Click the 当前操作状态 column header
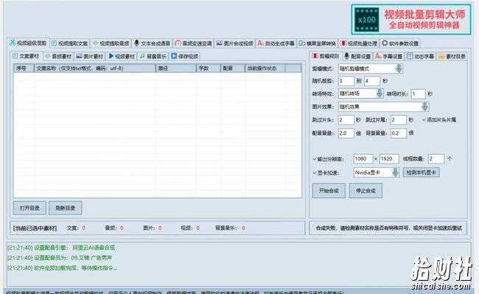The height and width of the screenshot is (294, 479). click(265, 69)
